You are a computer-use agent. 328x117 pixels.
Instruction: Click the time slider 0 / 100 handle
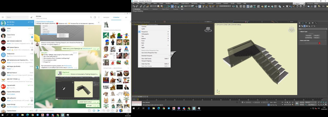point(140,96)
